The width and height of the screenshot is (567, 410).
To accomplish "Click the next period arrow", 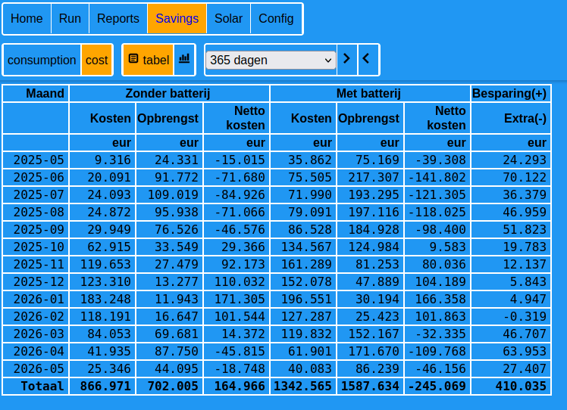I will click(347, 59).
